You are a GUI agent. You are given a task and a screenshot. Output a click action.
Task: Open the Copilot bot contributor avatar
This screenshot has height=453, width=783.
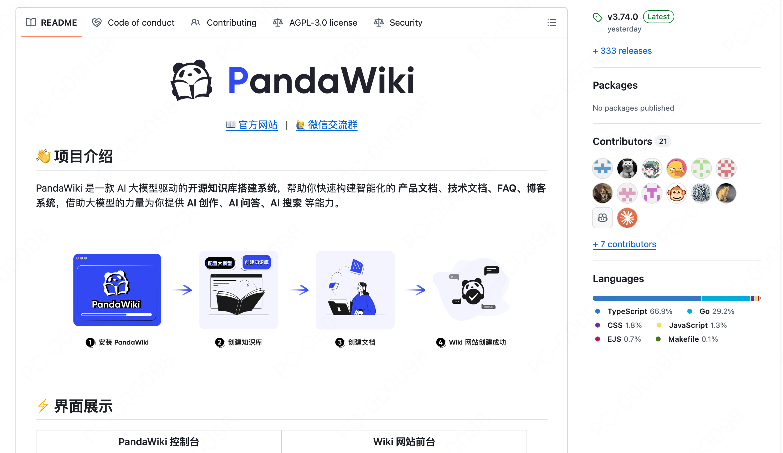click(602, 218)
